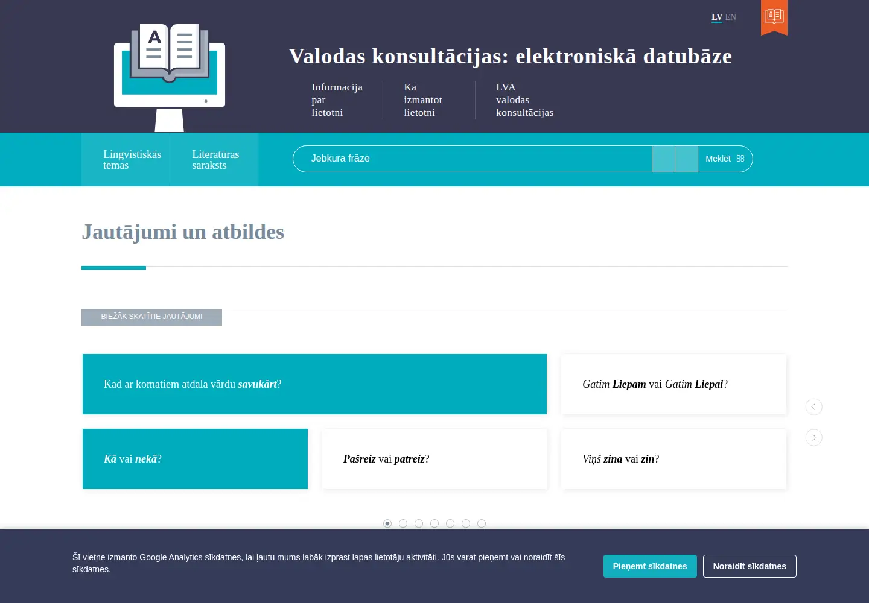Viewport: 869px width, 603px height.
Task: Switch language to EN
Action: 731,17
